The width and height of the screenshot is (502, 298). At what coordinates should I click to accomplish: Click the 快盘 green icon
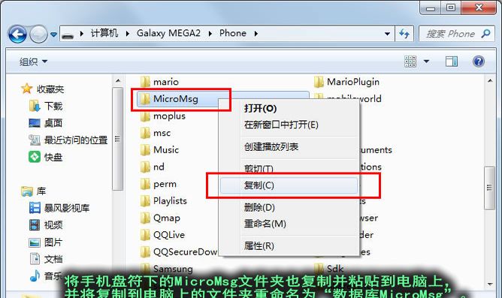(x=35, y=157)
